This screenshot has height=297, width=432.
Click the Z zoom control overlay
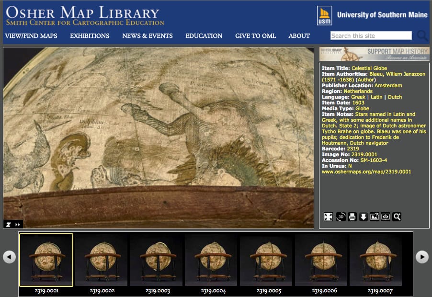[9, 223]
